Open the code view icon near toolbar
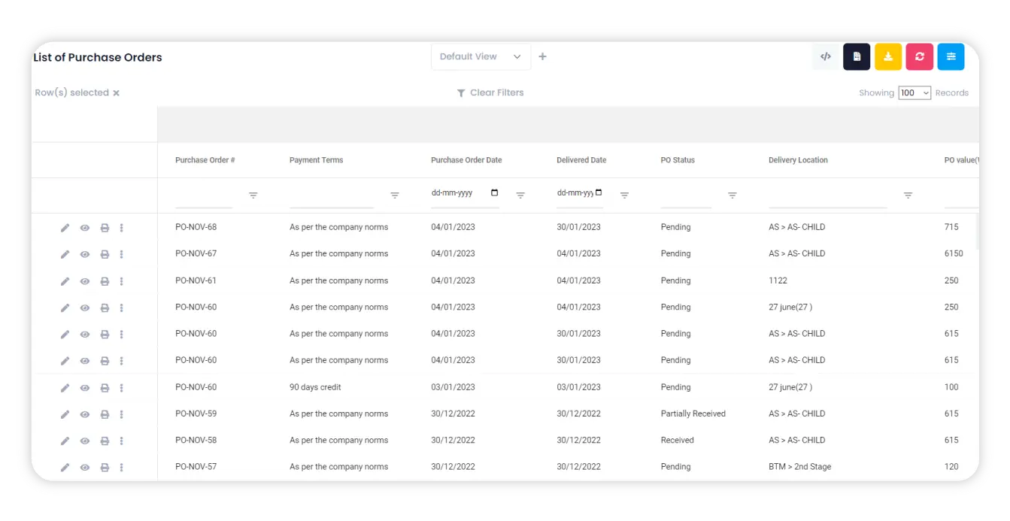This screenshot has width=1010, height=521. click(825, 56)
